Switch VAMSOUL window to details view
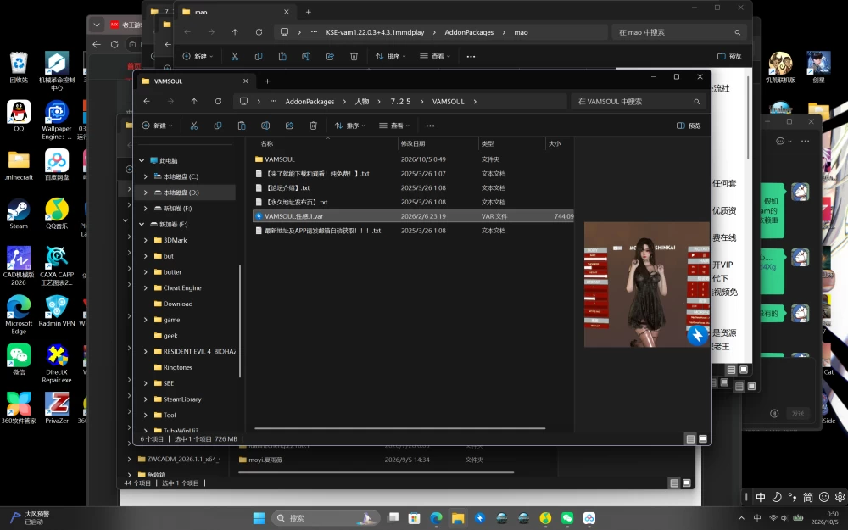The image size is (848, 530). click(690, 438)
